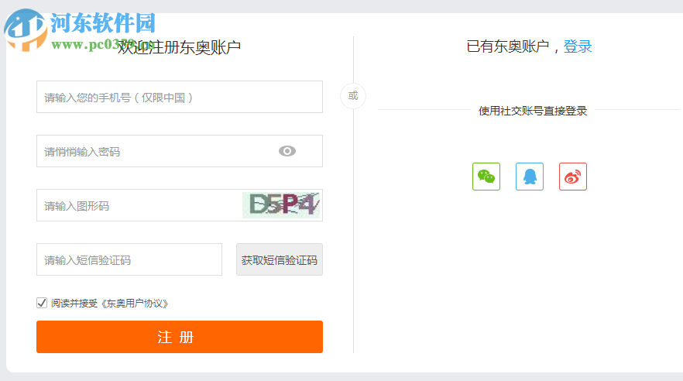
Task: Click the orange 注册 button
Action: (180, 337)
